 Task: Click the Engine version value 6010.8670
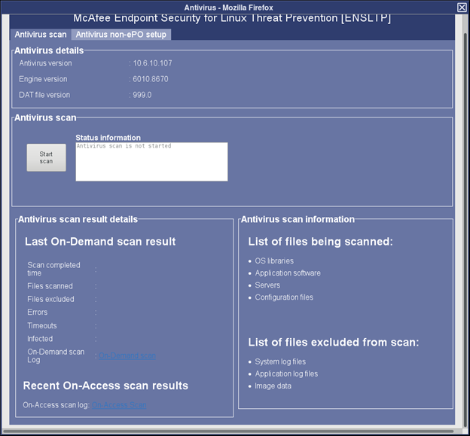tap(150, 79)
